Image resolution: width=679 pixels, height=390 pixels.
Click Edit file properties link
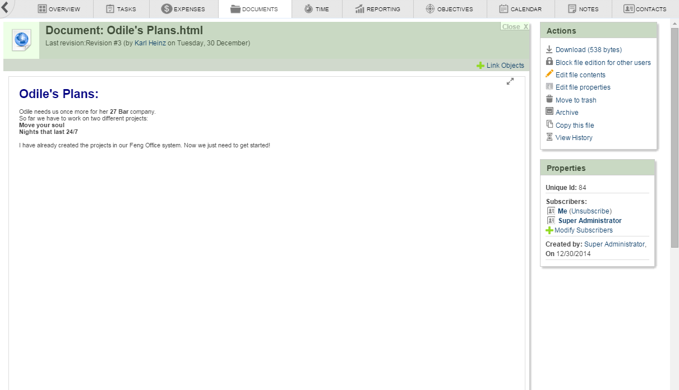coord(583,87)
